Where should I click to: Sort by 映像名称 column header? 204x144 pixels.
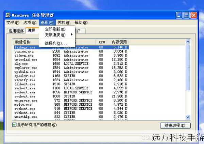click(x=26, y=42)
